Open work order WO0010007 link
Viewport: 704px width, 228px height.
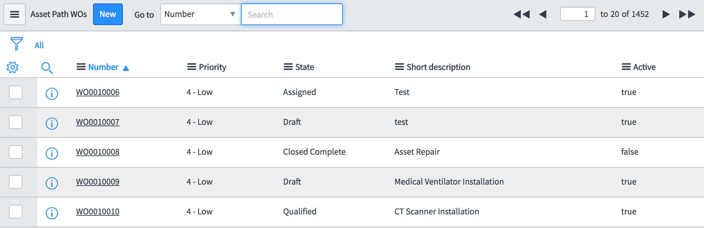[98, 122]
